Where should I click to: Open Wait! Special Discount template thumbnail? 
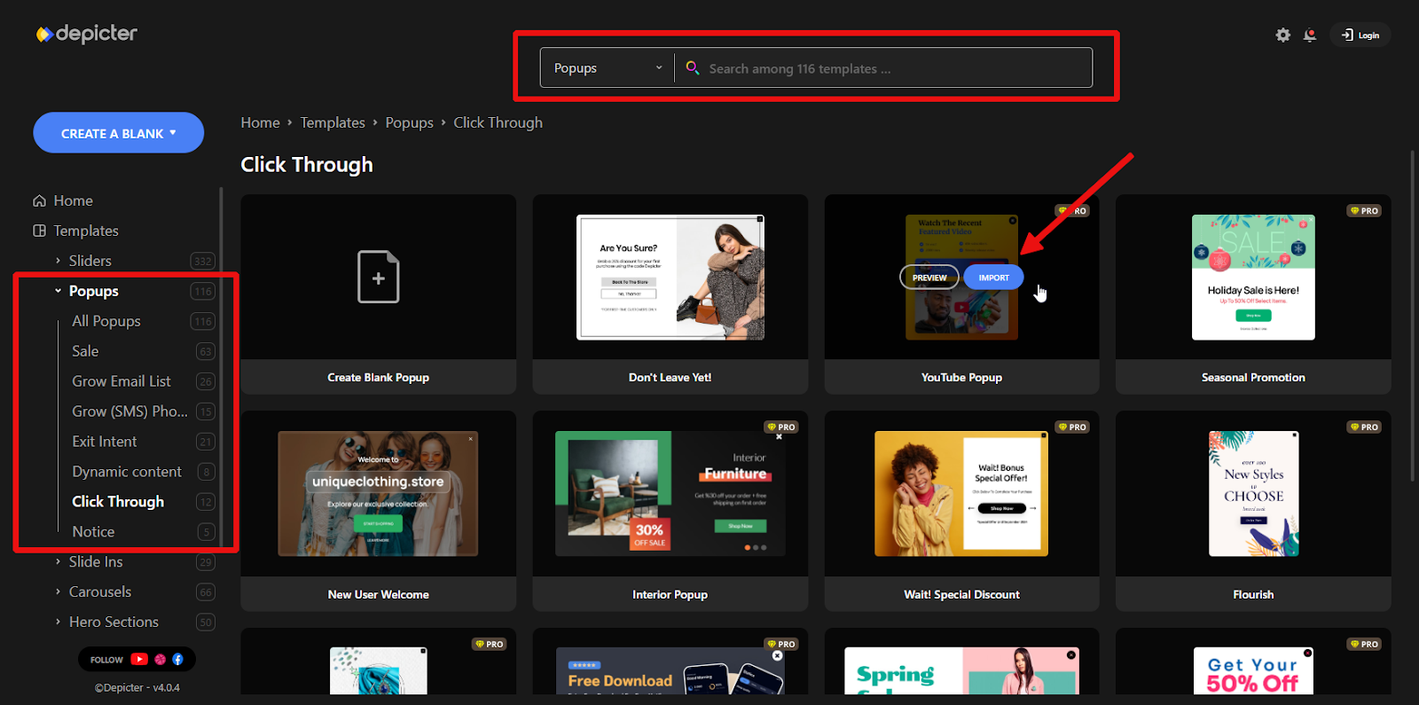pyautogui.click(x=961, y=494)
